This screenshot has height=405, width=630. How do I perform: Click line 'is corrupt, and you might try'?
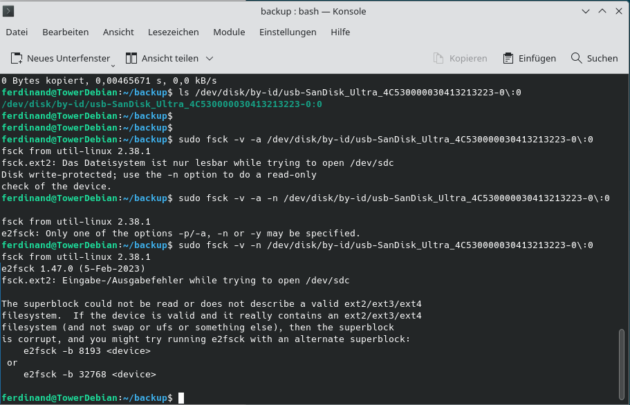(205, 339)
